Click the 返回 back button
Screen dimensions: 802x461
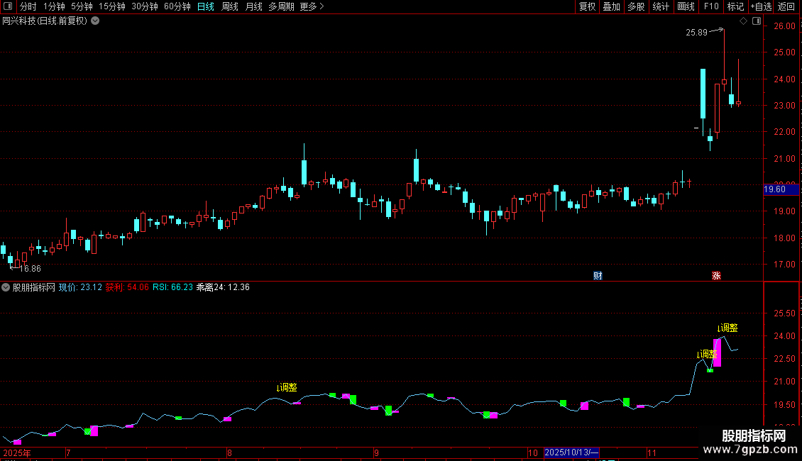pos(786,6)
